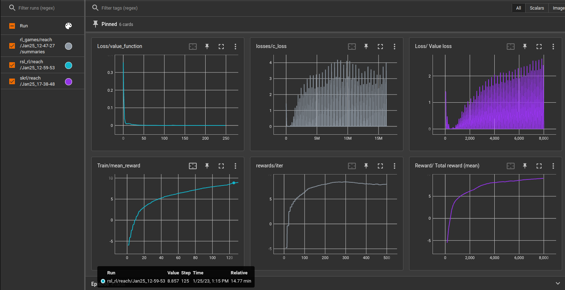Unpin the Train/mean_reward card
The height and width of the screenshot is (290, 565).
click(207, 166)
